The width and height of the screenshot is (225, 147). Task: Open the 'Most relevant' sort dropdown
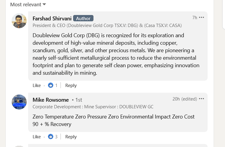tap(28, 4)
